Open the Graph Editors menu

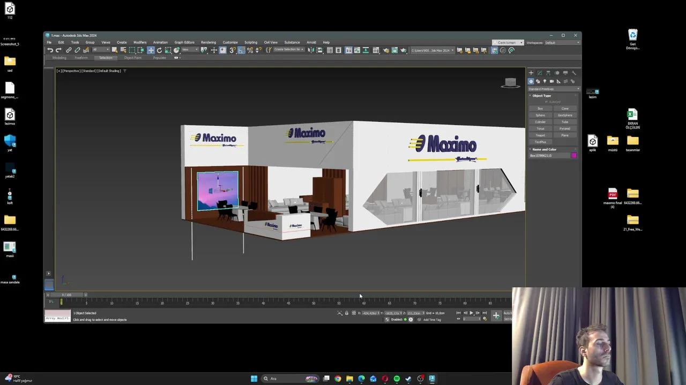tap(184, 42)
